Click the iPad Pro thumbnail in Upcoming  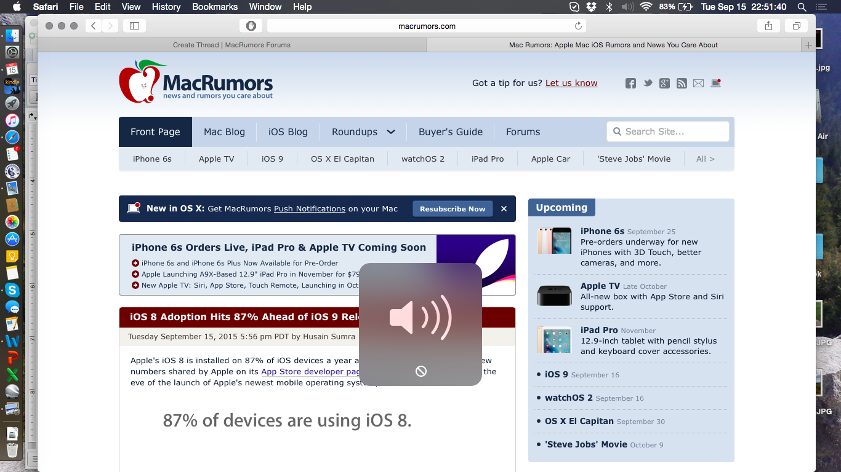(x=554, y=340)
